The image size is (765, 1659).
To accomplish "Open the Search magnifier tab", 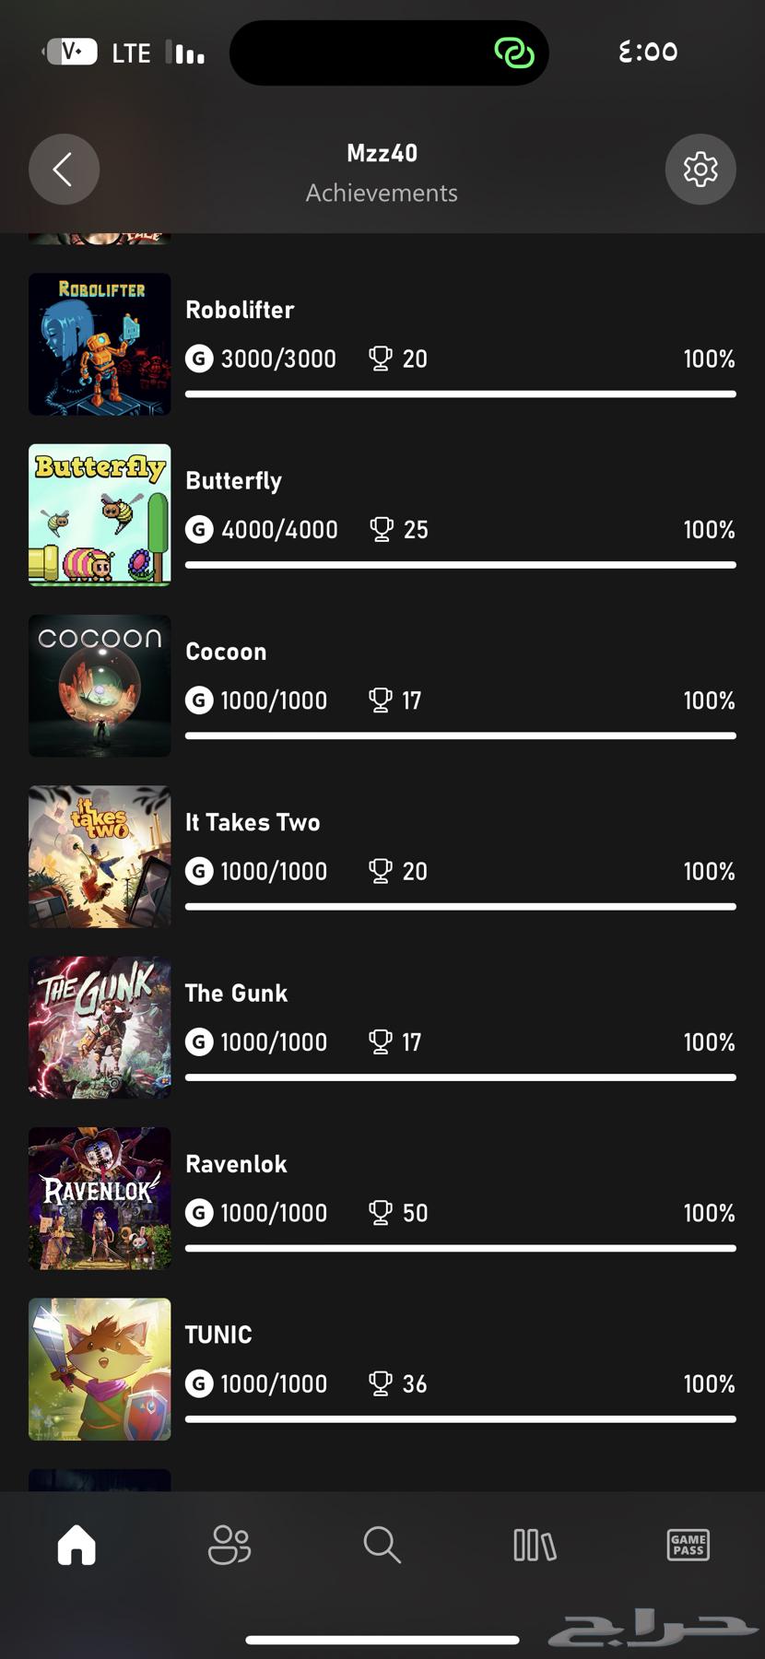I will coord(382,1545).
